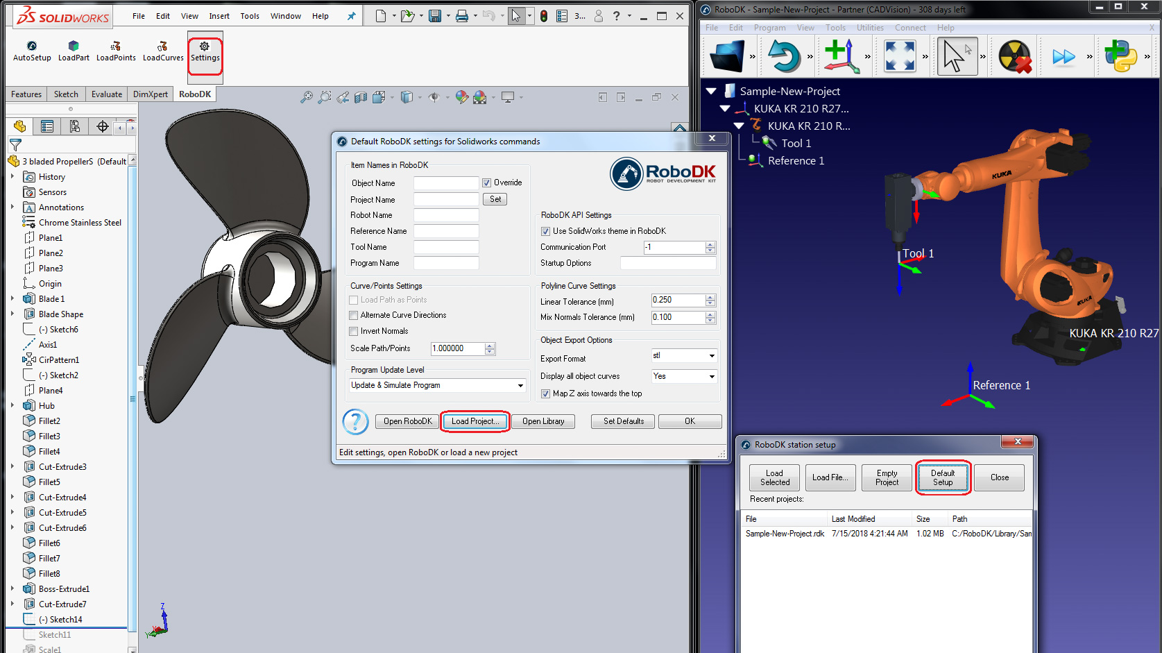The image size is (1162, 653).
Task: Click the collision check radiation icon
Action: click(1015, 56)
